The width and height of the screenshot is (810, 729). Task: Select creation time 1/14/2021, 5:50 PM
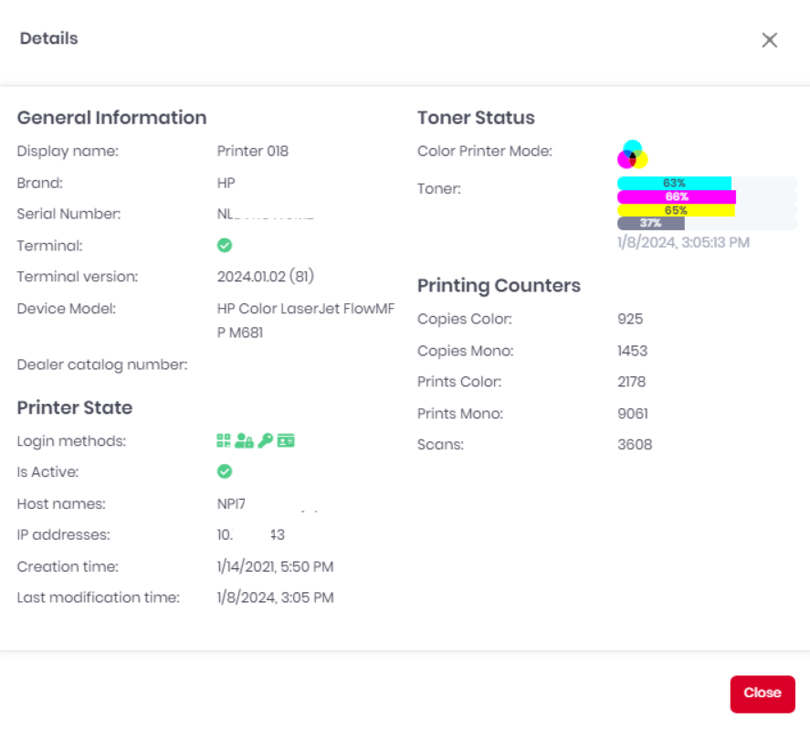pyautogui.click(x=276, y=566)
